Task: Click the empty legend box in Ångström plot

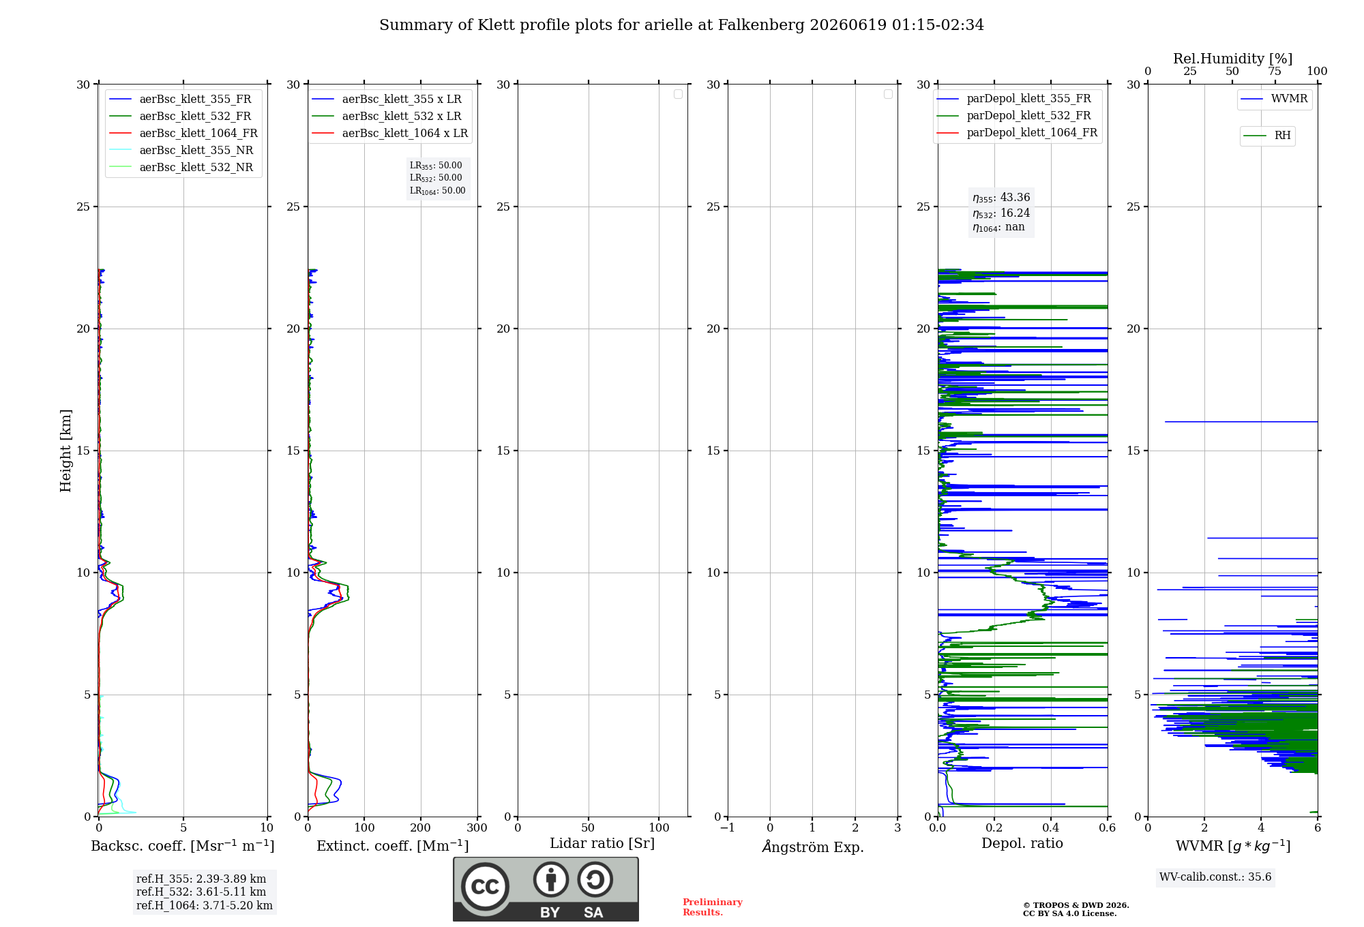Action: click(x=888, y=94)
